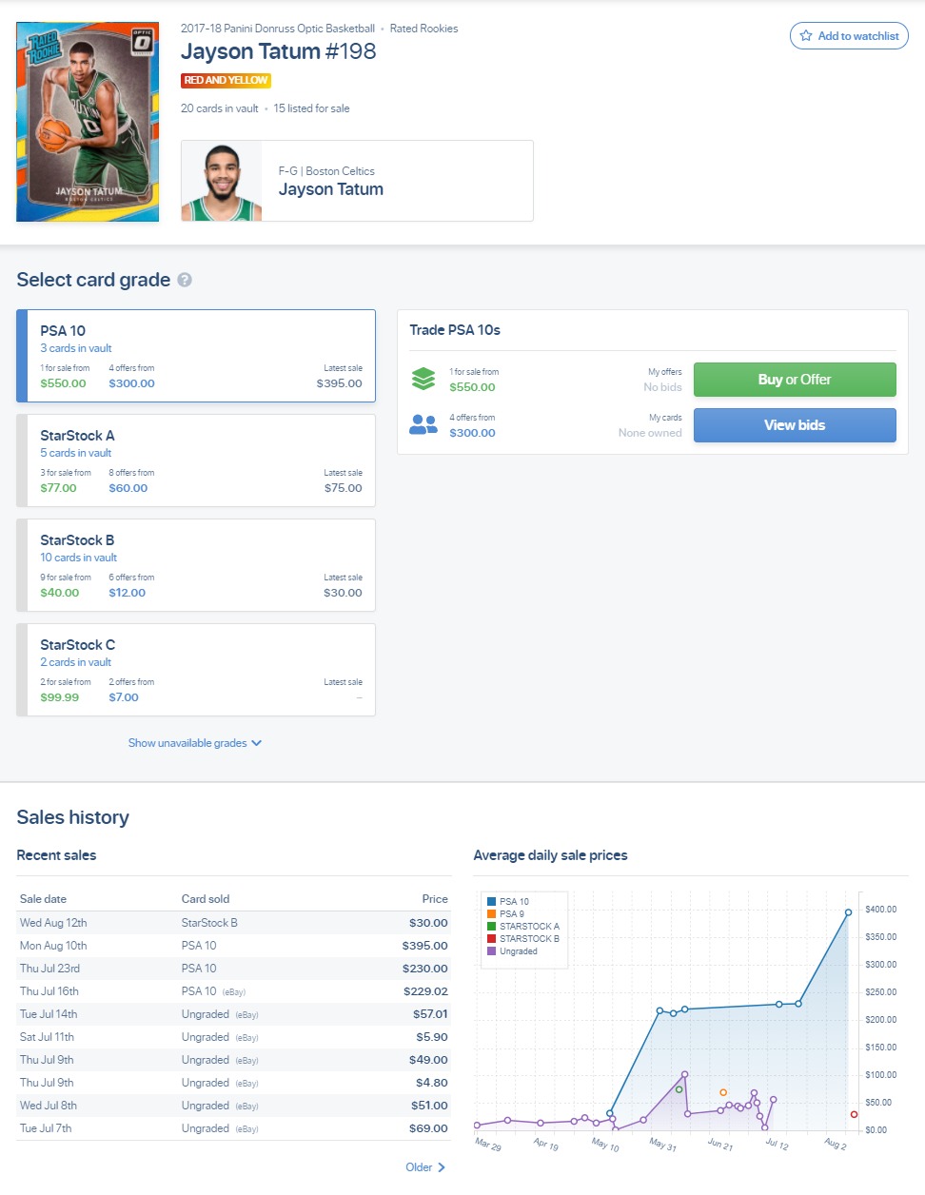Click the Wed Aug 12th StarStock B sale row
Viewport: 925px width, 1195px height.
pyautogui.click(x=233, y=923)
